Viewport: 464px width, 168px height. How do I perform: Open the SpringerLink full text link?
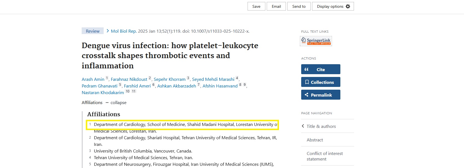coord(316,41)
